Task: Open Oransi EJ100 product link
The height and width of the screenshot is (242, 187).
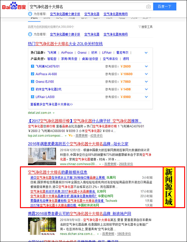Action: click(x=45, y=81)
